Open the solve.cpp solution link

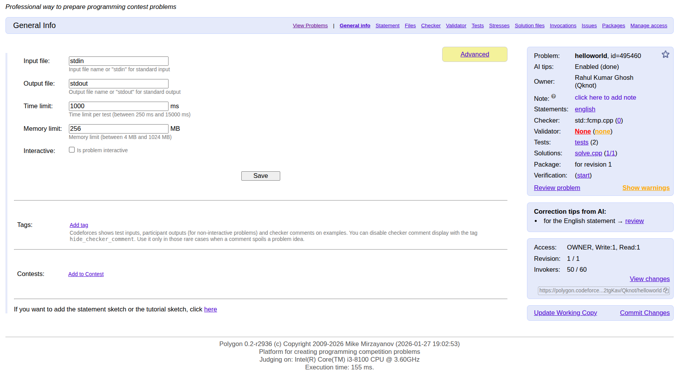[588, 153]
